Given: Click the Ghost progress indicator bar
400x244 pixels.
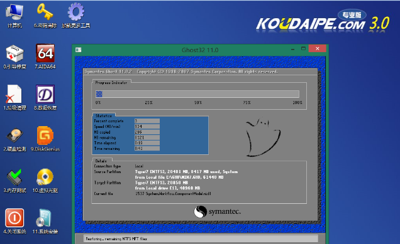Looking at the screenshot, I should 197,94.
